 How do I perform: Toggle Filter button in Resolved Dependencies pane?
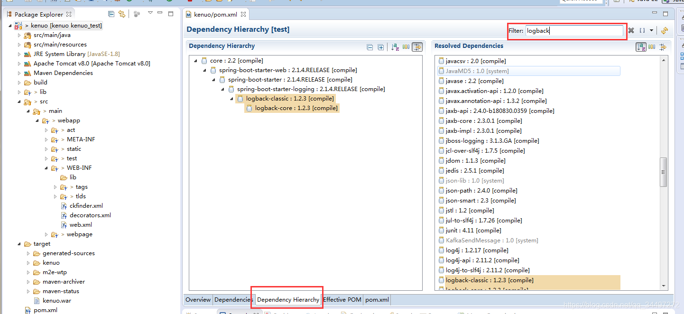tap(663, 46)
